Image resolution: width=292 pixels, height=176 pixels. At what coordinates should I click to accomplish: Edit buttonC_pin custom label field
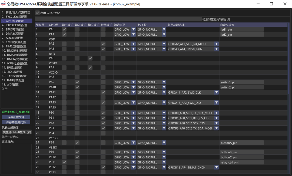(x=242, y=157)
